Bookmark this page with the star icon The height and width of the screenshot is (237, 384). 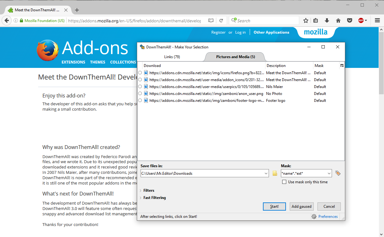tap(305, 21)
